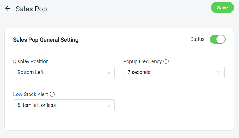Click the Popup Frequency label text

point(143,61)
